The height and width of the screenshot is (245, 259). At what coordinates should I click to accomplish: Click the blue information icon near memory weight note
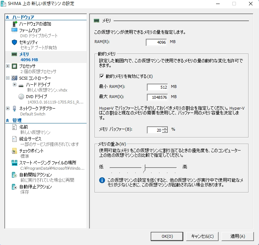[102, 180]
